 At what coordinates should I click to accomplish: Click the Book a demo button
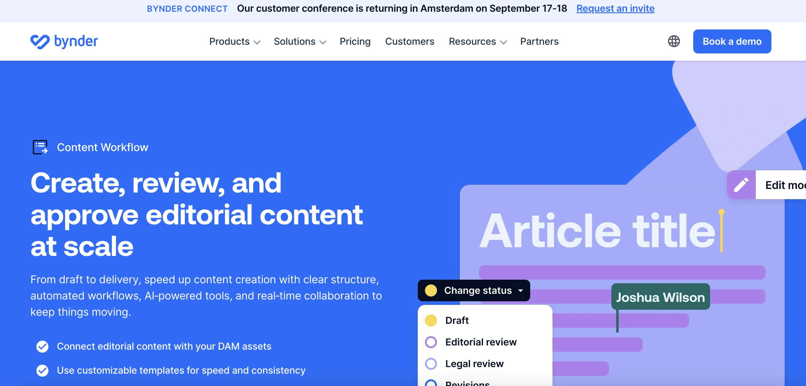pos(732,41)
